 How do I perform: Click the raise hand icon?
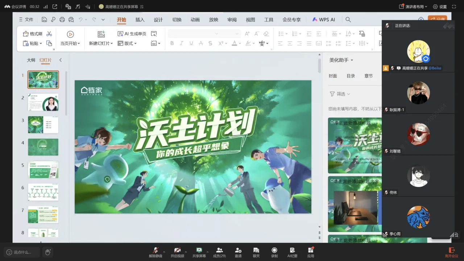(x=47, y=252)
